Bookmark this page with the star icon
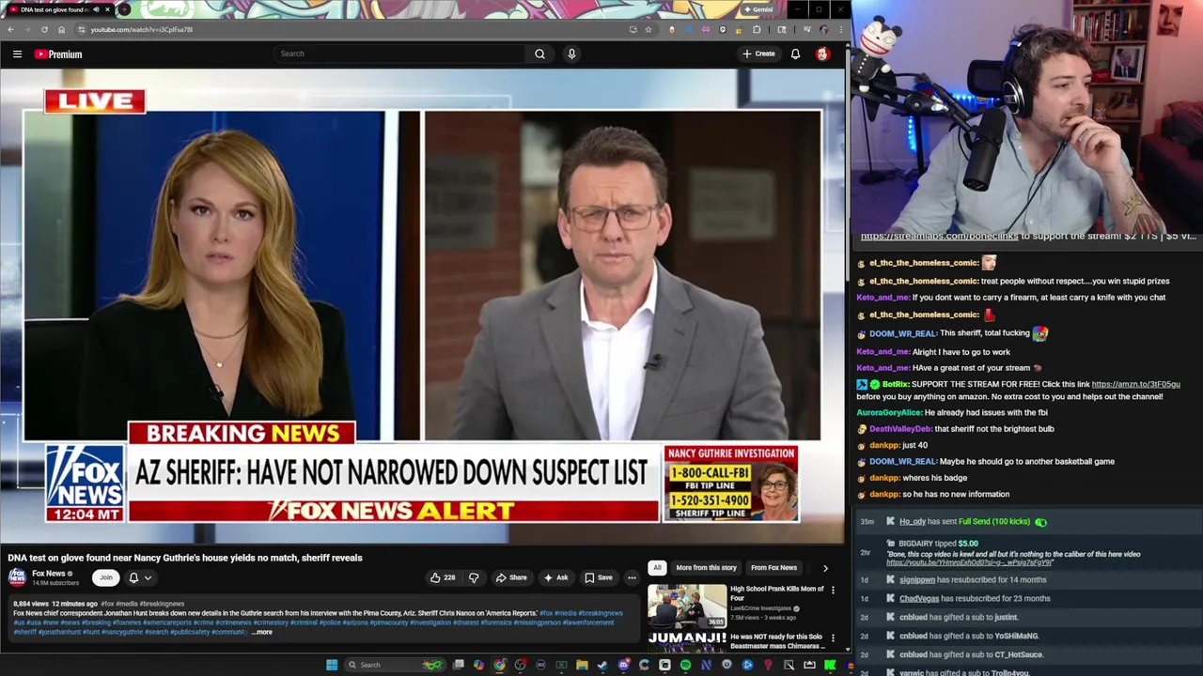Image resolution: width=1203 pixels, height=676 pixels. pos(648,29)
